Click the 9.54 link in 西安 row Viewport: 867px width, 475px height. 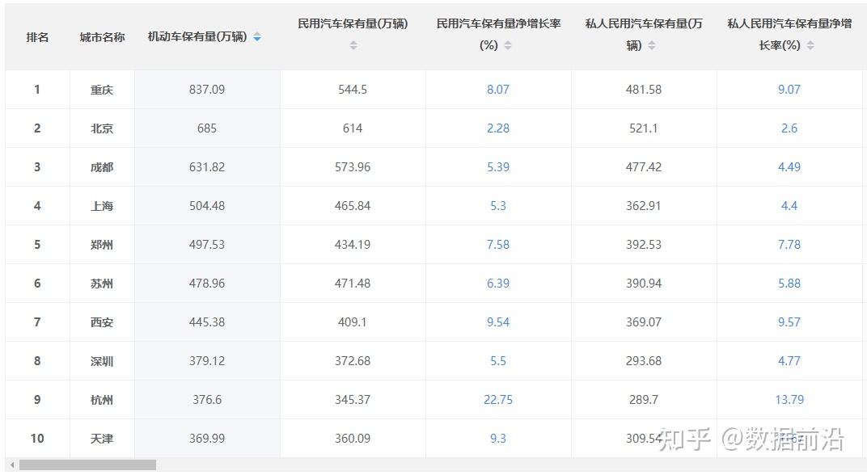tap(498, 322)
